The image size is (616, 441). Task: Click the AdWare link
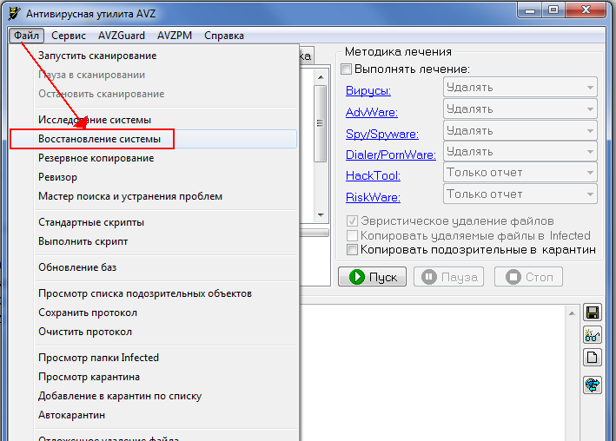372,112
